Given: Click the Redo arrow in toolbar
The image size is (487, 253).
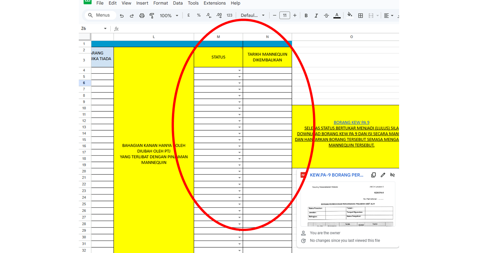Looking at the screenshot, I should [x=132, y=16].
